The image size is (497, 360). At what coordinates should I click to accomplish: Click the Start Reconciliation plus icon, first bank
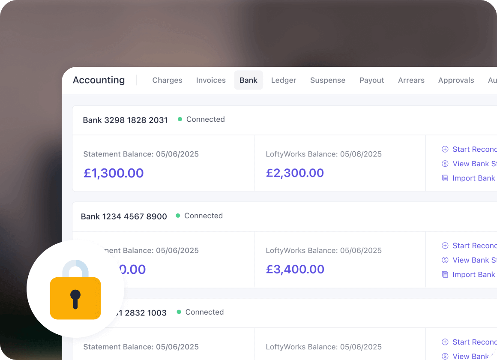(x=445, y=149)
